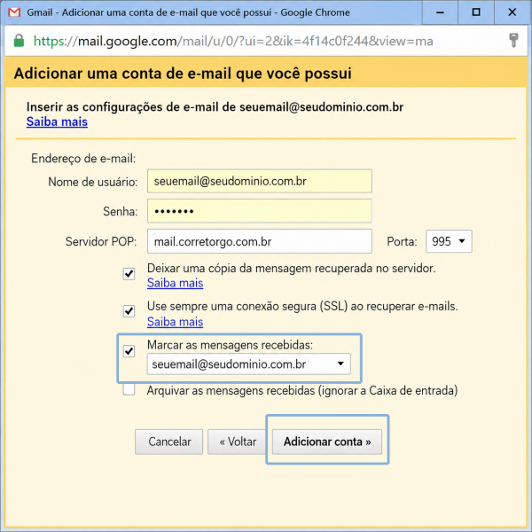Check Arquivar as mensagens recebidas checkbox
Image resolution: width=532 pixels, height=532 pixels.
pos(129,390)
